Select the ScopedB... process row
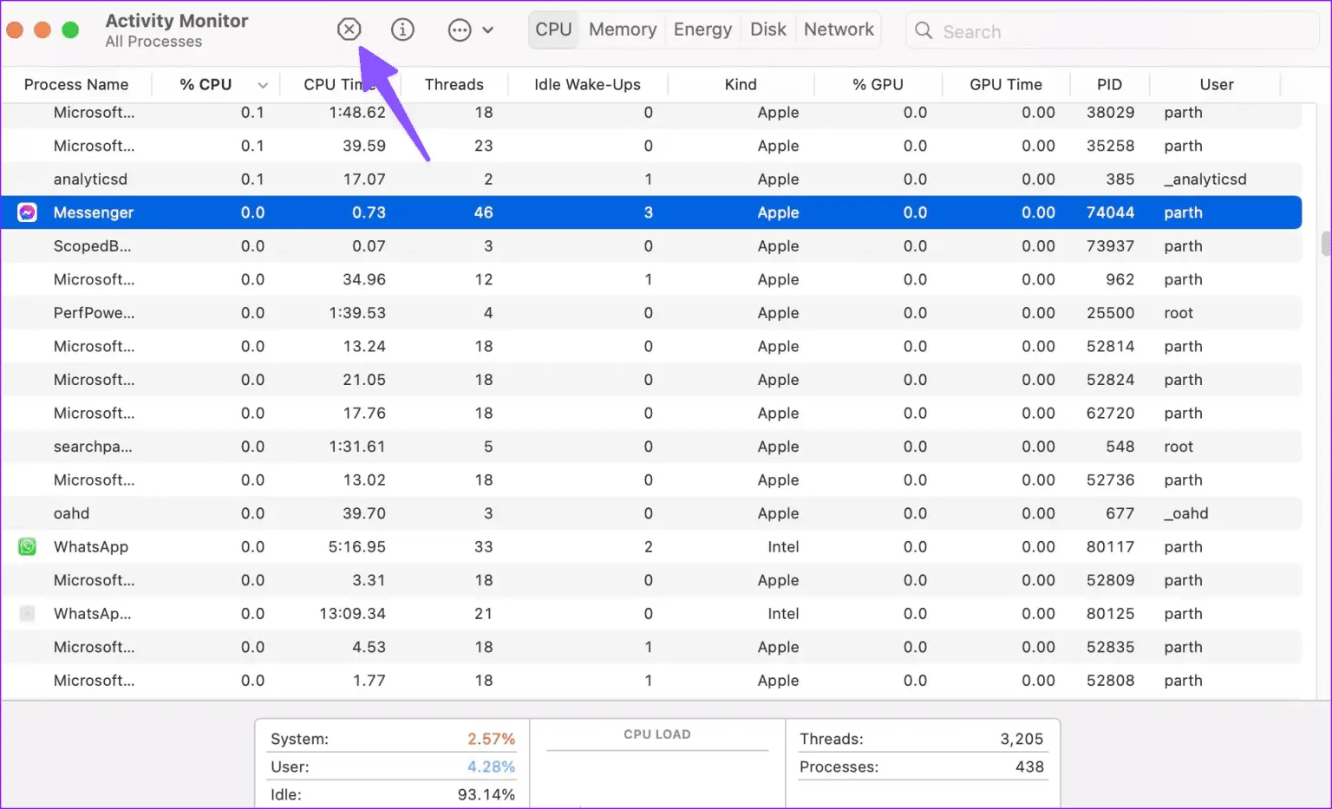The height and width of the screenshot is (809, 1332). 651,246
